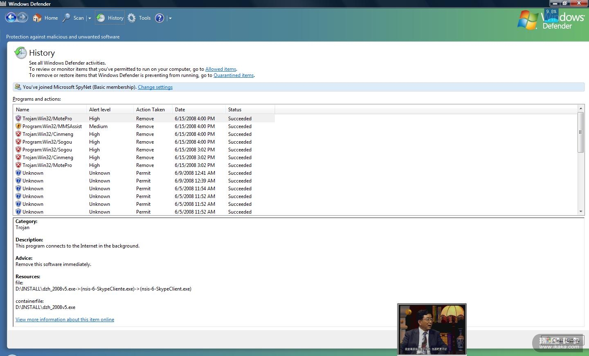Screen dimensions: 589x356
Task: View more information about this item online
Action: click(x=65, y=320)
